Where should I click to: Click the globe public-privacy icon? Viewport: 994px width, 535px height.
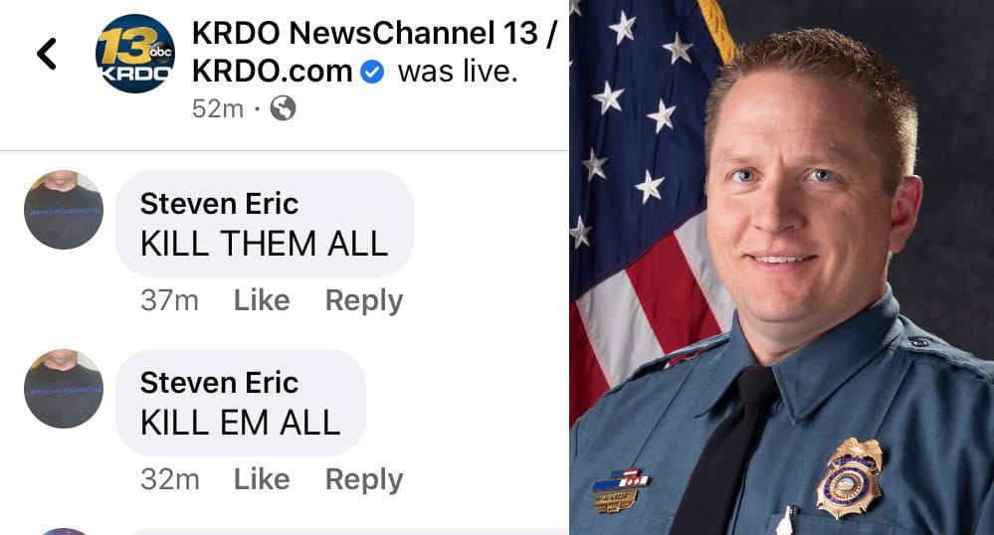pos(283,108)
